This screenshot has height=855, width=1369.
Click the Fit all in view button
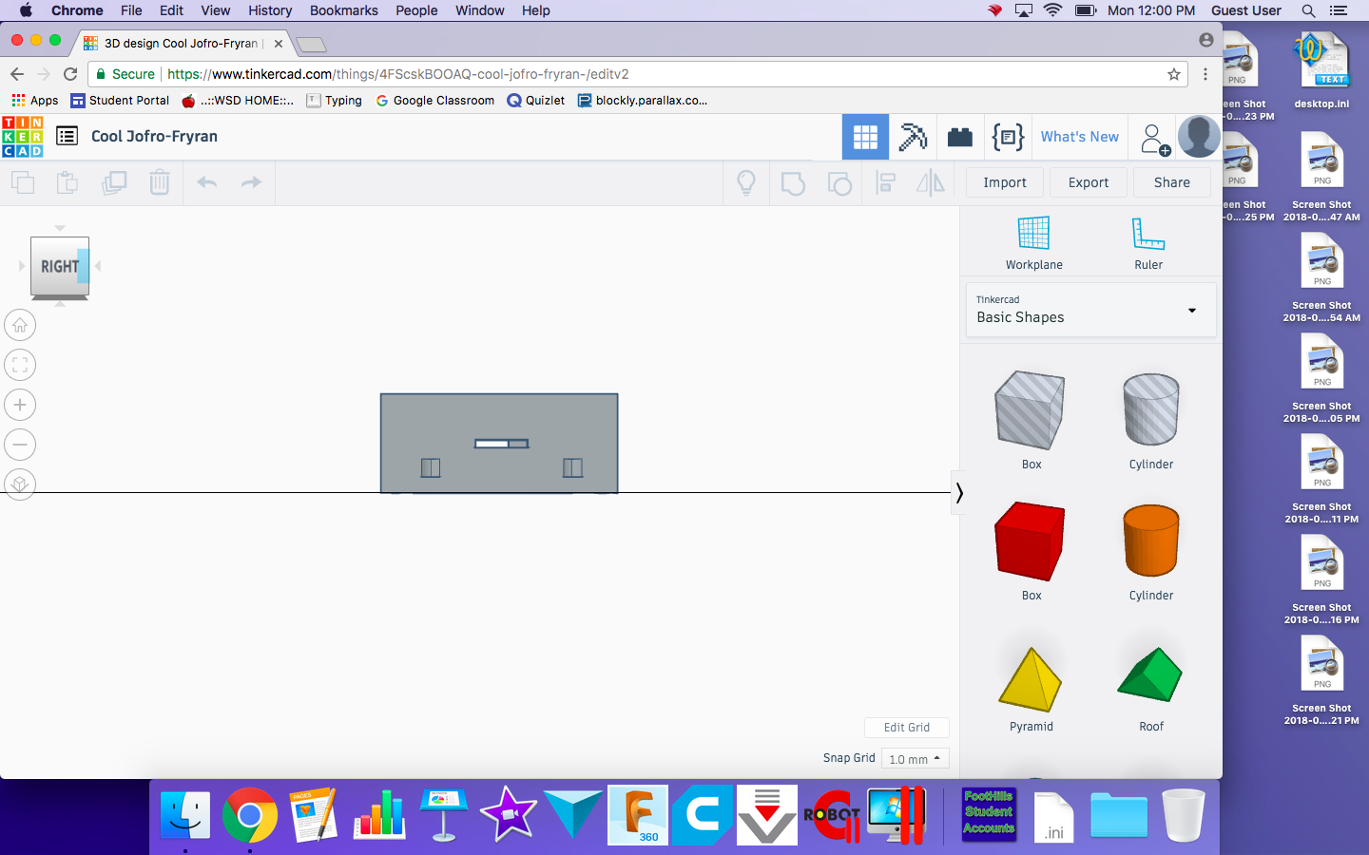[20, 365]
